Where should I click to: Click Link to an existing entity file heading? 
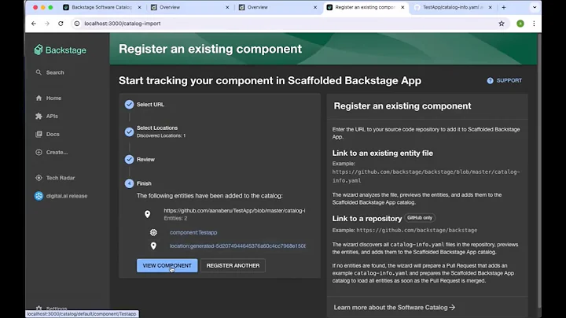click(383, 153)
